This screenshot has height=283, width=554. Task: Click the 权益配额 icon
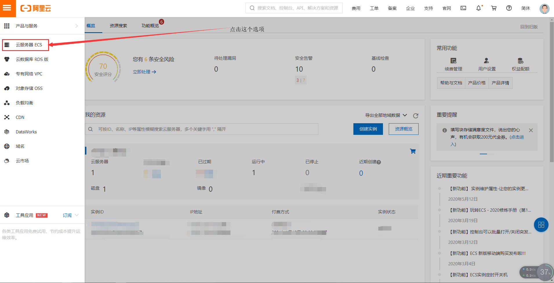(x=520, y=61)
